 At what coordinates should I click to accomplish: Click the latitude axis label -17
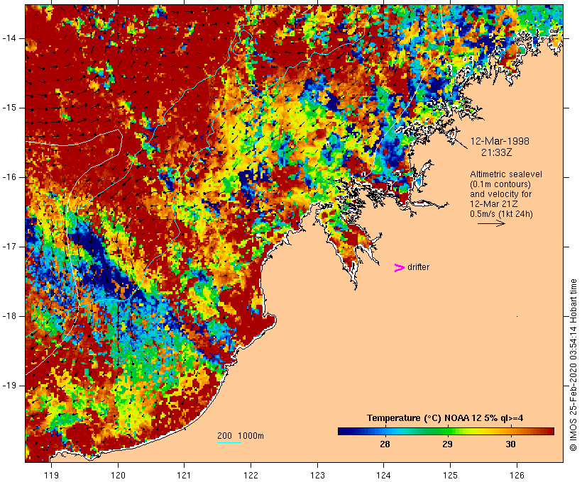point(9,247)
